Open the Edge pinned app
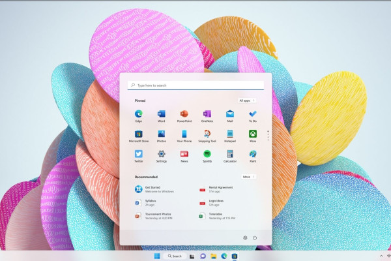 [139, 116]
